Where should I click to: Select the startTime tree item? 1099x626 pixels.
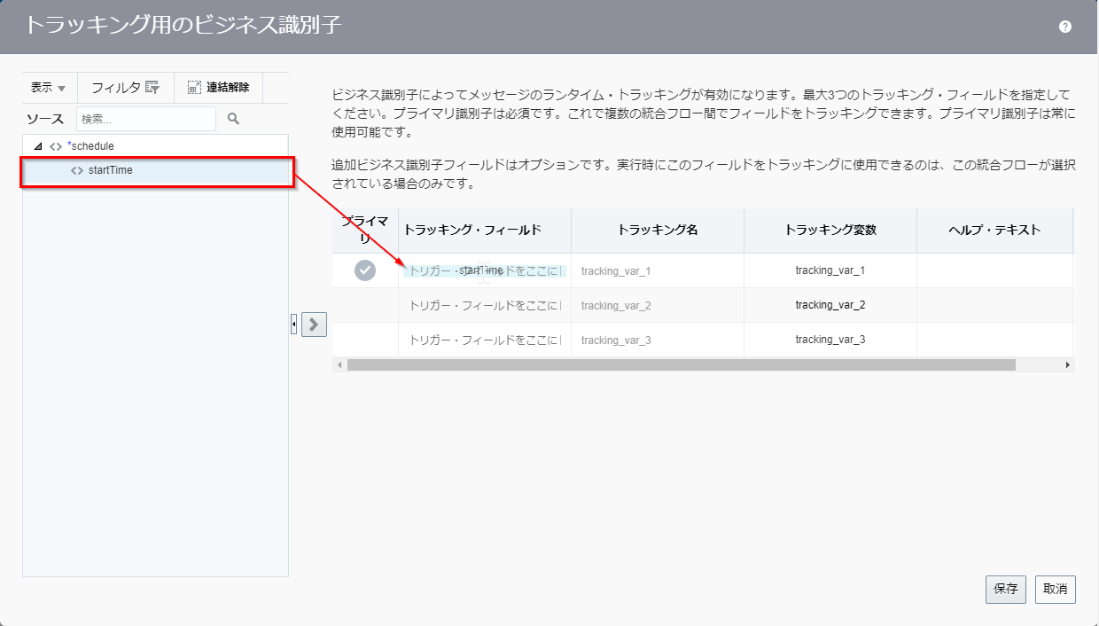point(111,170)
